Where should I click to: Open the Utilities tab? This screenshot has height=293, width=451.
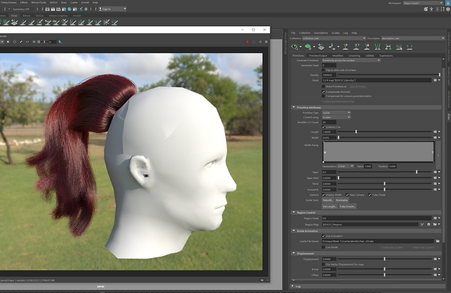(370, 55)
